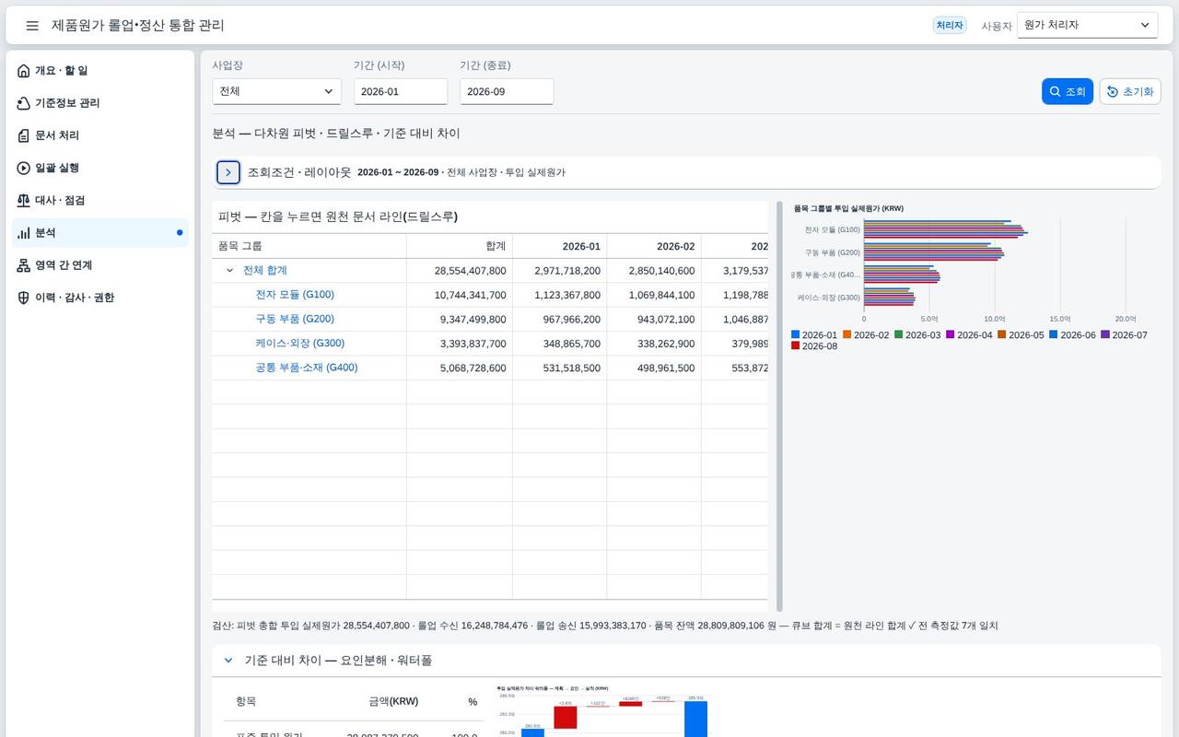The height and width of the screenshot is (737, 1179).
Task: Open 케이스·외장 (G300) row link
Action: [x=300, y=343]
